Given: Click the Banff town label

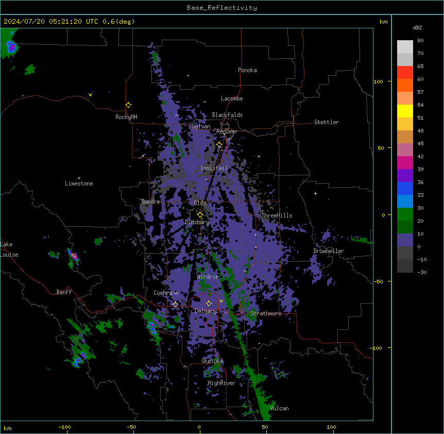Looking at the screenshot, I should tap(64, 292).
